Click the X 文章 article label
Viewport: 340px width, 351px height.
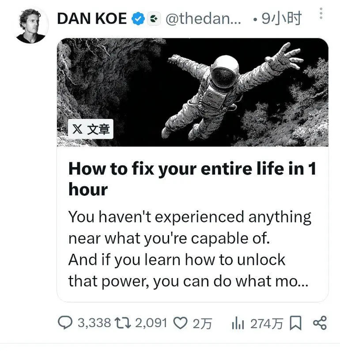(91, 129)
